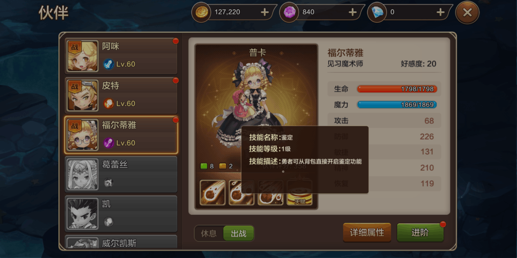Image resolution: width=517 pixels, height=258 pixels.
Task: Add more gold coins with plus
Action: point(265,12)
